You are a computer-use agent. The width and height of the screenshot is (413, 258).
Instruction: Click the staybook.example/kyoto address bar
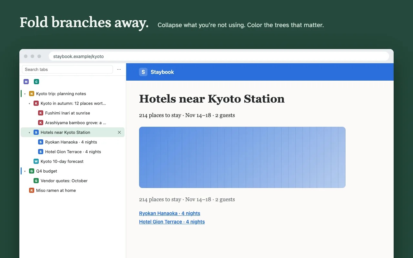pyautogui.click(x=219, y=56)
